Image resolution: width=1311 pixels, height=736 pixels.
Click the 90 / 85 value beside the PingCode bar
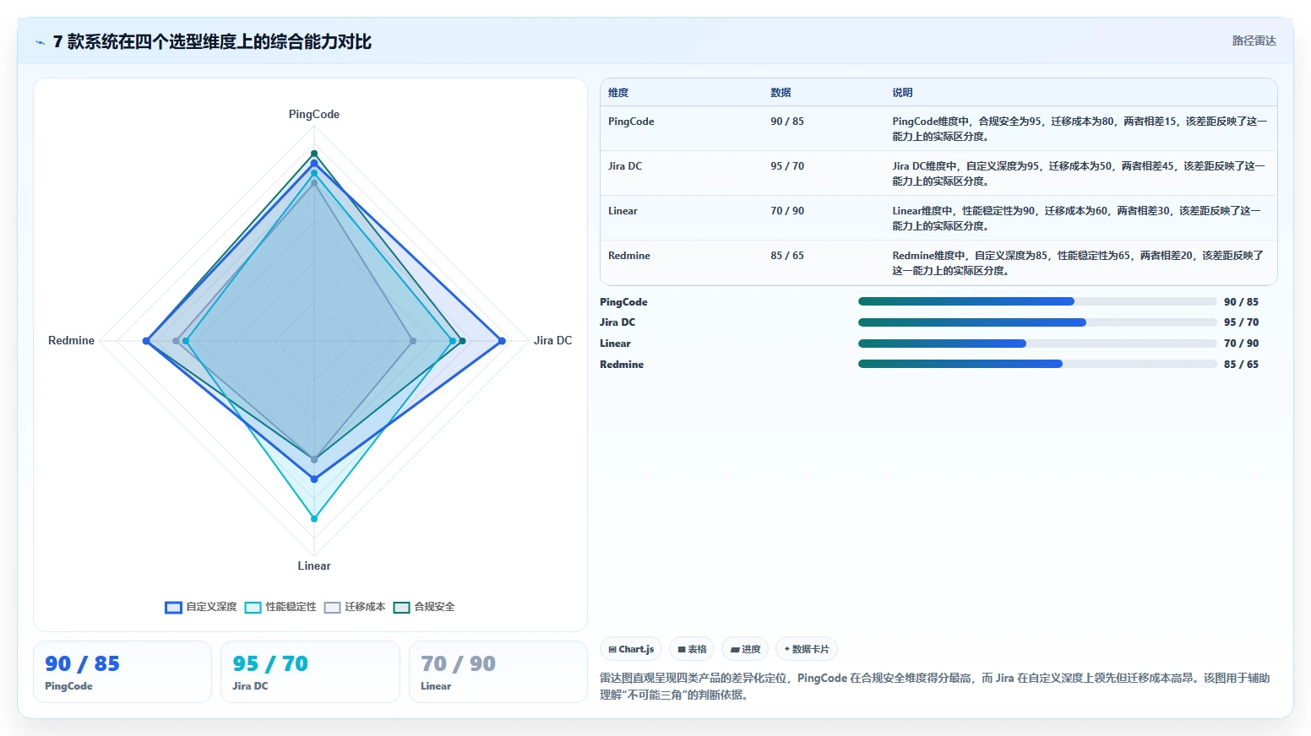point(1241,302)
